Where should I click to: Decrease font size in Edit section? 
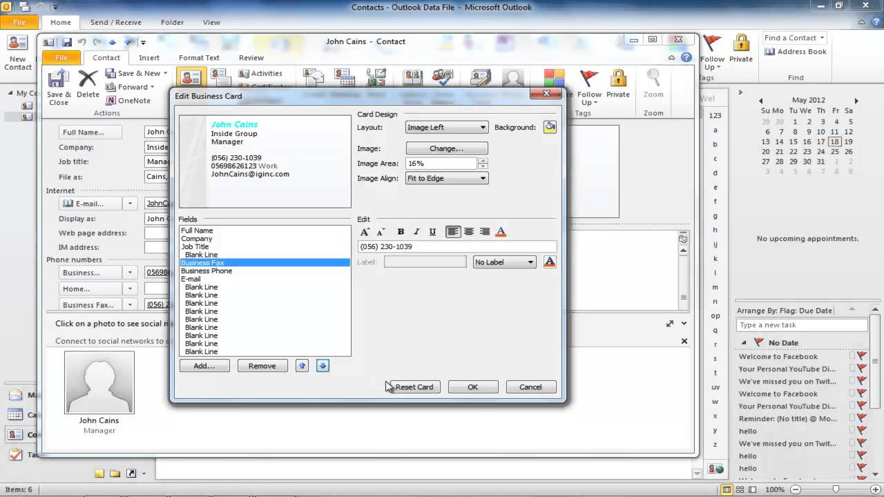tap(381, 232)
